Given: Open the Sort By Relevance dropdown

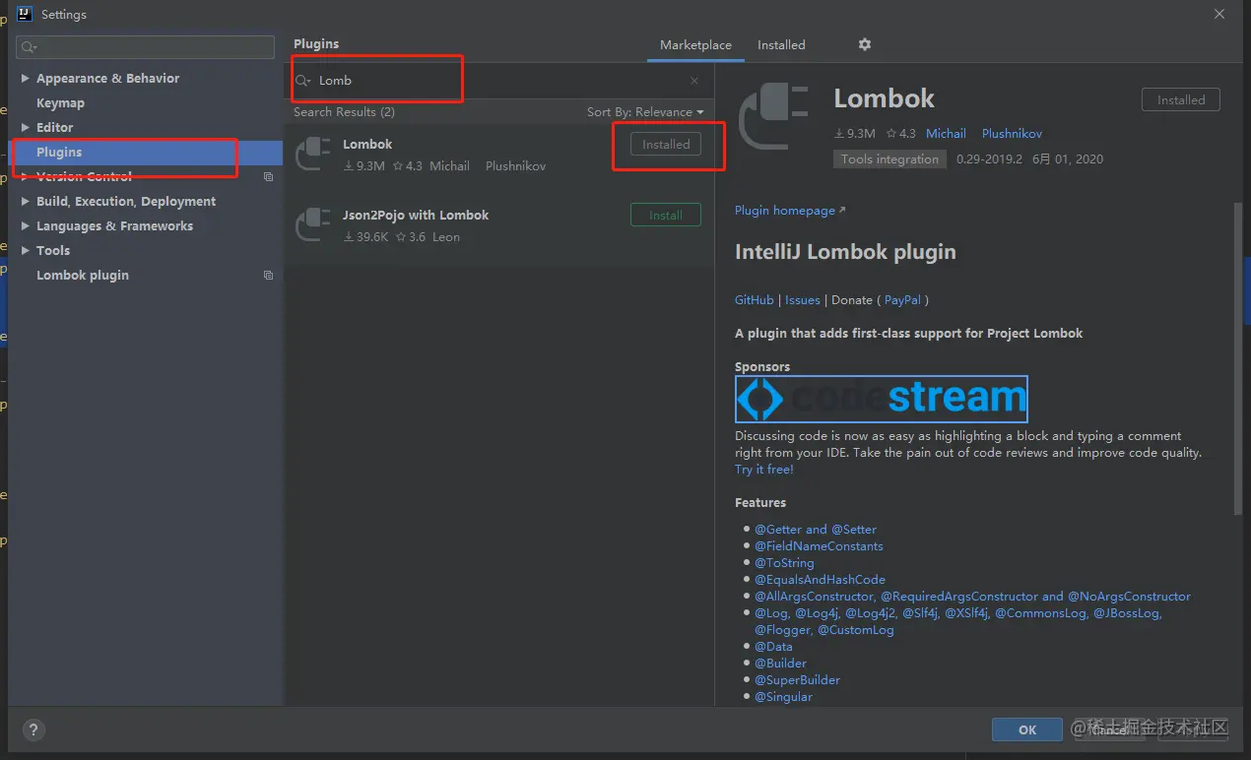Looking at the screenshot, I should pos(645,112).
